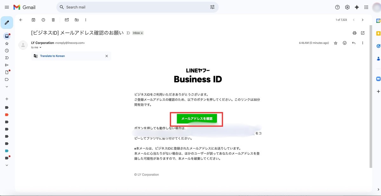
Task: Dismiss the translate bar
Action: [107, 56]
